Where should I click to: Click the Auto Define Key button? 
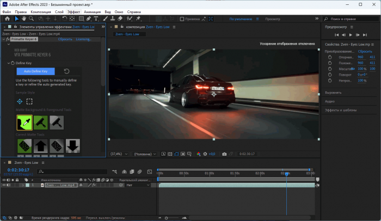[35, 71]
